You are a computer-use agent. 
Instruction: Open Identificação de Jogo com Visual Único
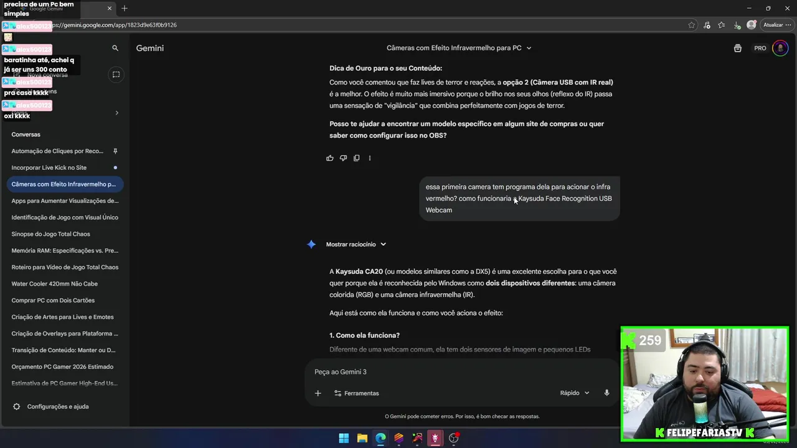(x=65, y=217)
